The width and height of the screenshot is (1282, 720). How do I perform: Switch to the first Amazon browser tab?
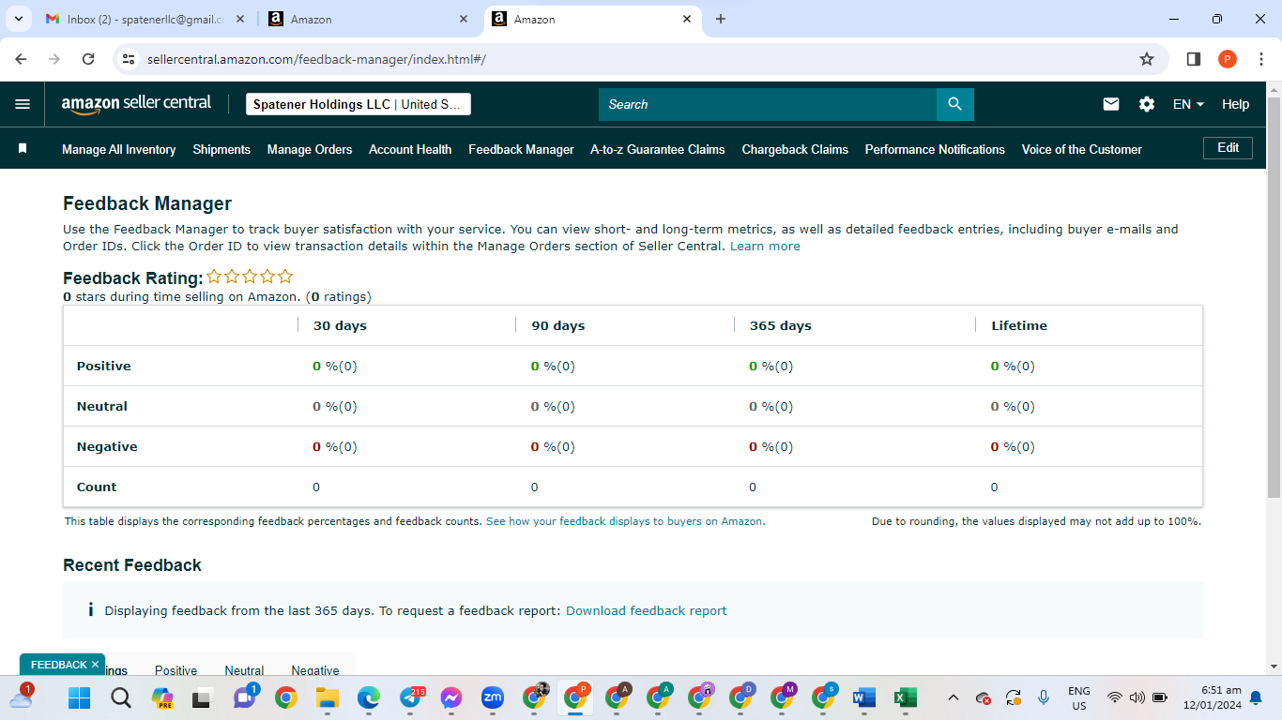tap(367, 19)
